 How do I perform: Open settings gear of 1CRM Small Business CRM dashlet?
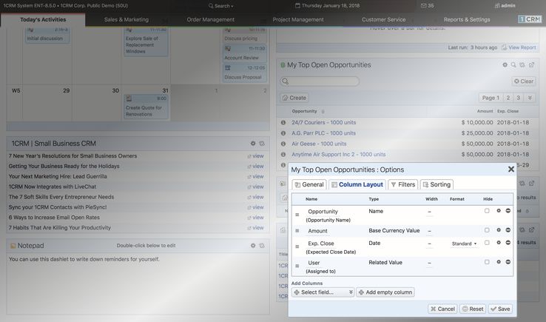253,143
